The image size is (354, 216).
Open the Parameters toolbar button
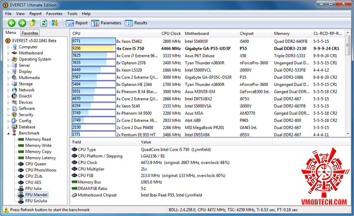coord(106,23)
